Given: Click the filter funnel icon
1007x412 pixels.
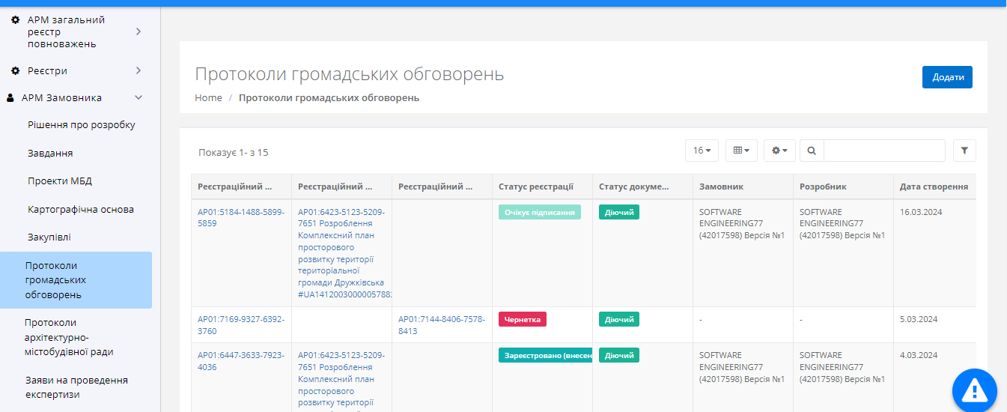Looking at the screenshot, I should coord(964,151).
